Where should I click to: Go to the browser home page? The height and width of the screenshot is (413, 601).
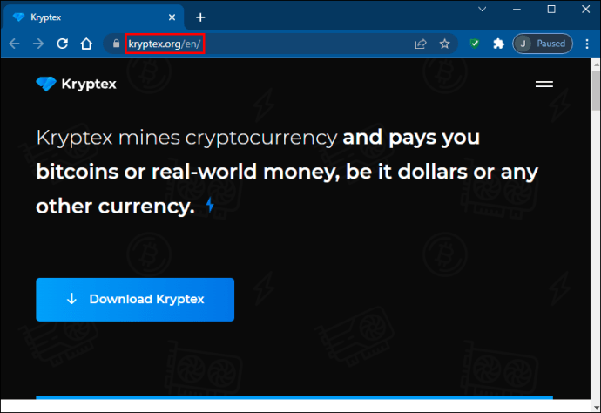86,44
